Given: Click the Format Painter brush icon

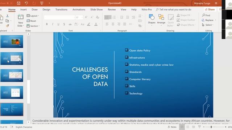Looking at the screenshot, I should click(7, 26).
